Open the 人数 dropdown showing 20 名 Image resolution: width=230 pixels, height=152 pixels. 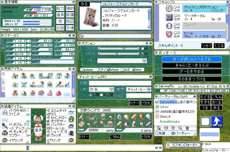pyautogui.click(x=112, y=89)
